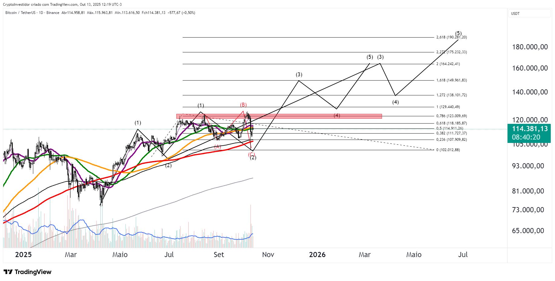This screenshot has width=555, height=281.
Task: Select the Bitcoin / TetherUS symbol title
Action: 20,13
